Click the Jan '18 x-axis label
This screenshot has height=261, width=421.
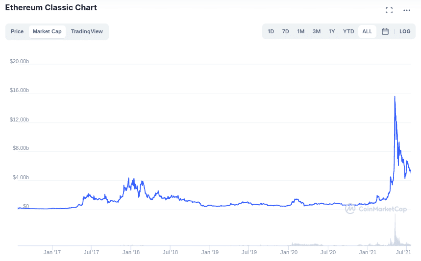point(131,252)
